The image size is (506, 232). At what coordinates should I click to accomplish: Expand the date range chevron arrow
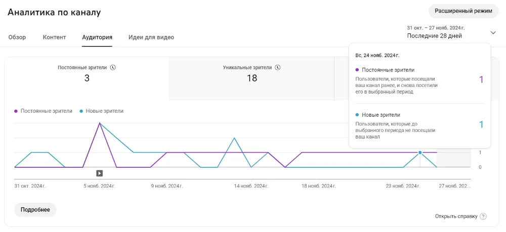pyautogui.click(x=493, y=32)
